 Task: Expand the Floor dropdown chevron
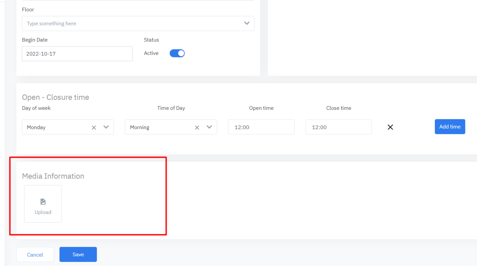247,23
